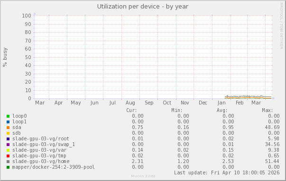Click swap_1 max value 34.56
Screen dimensions: 286x181
[272, 144]
